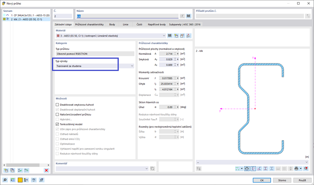Click the plain I-section icon below preview
Screen dimensions: 314x185
[272, 169]
